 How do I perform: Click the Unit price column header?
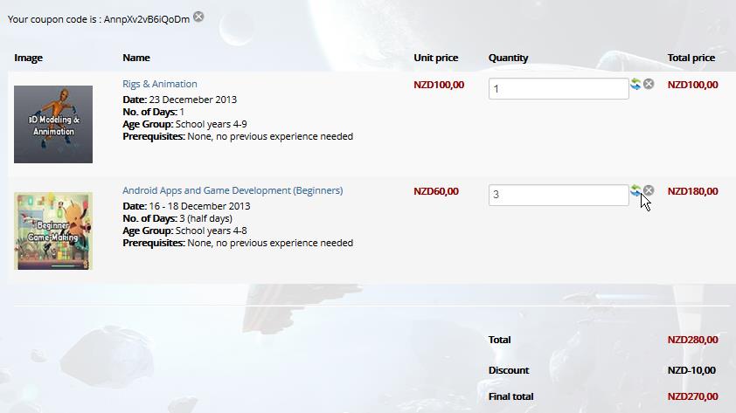pos(435,58)
